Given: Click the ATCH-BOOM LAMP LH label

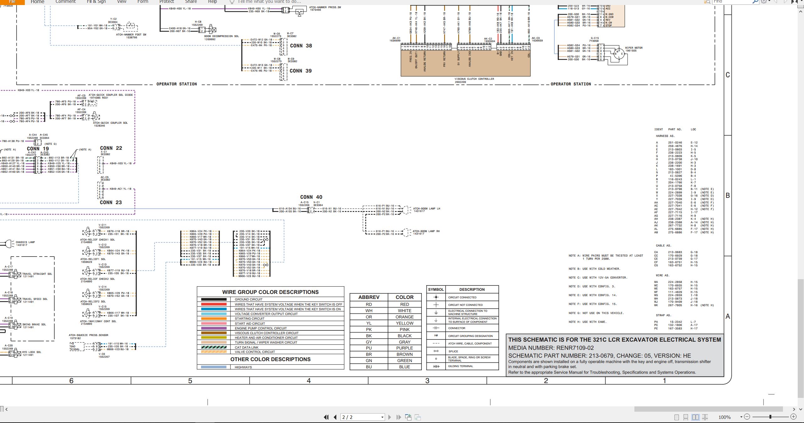Looking at the screenshot, I should (x=426, y=209).
